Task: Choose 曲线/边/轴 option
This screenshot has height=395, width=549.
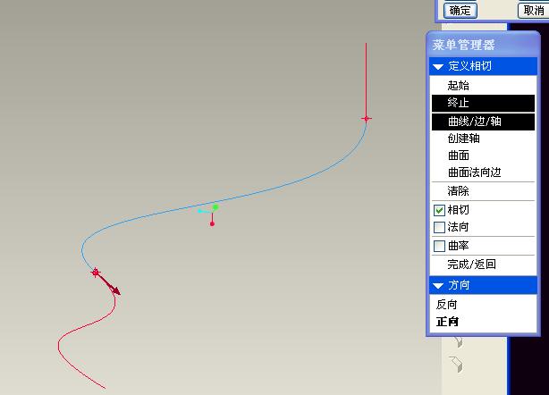Action: (483, 122)
